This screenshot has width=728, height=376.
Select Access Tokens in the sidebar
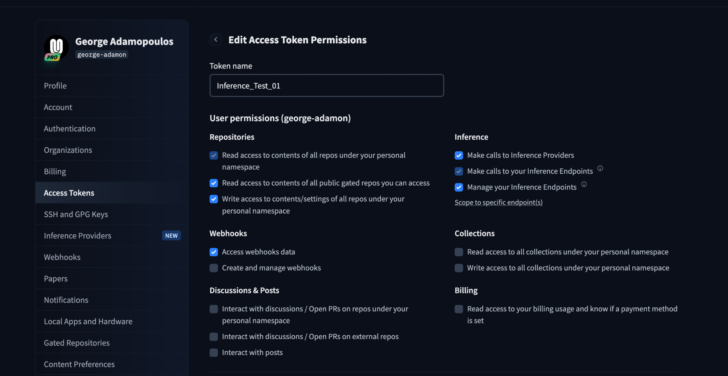tap(69, 193)
